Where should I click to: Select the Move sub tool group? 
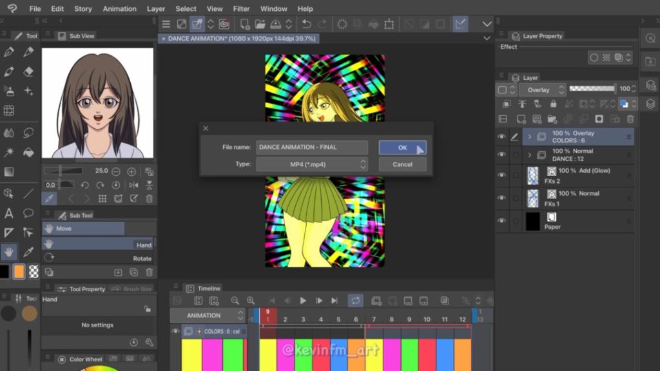click(83, 229)
